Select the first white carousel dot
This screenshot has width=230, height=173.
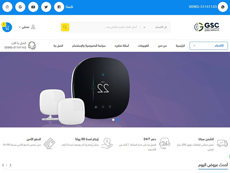(113, 120)
